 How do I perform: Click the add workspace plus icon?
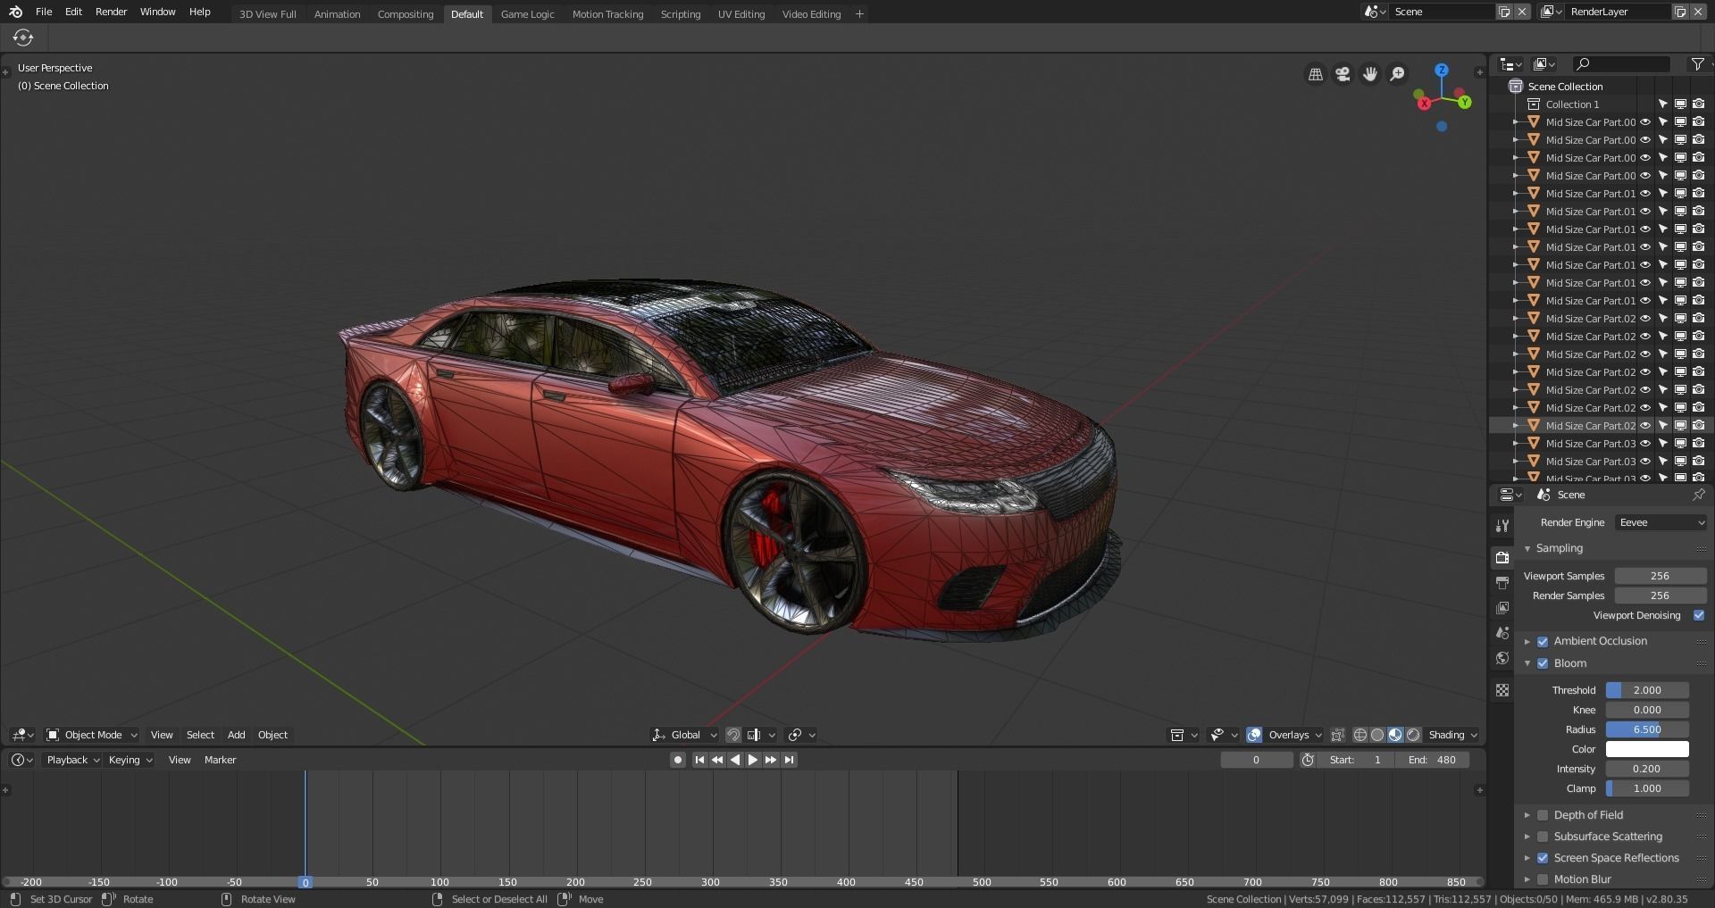point(859,13)
